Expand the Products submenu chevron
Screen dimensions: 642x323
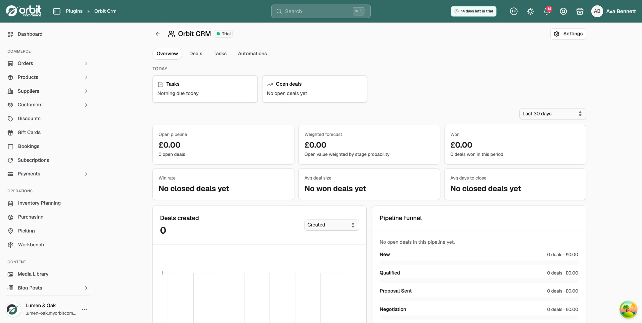(86, 77)
